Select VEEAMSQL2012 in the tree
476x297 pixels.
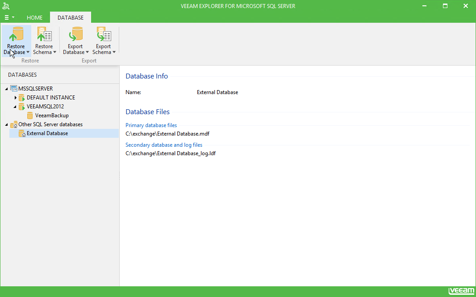tap(45, 107)
